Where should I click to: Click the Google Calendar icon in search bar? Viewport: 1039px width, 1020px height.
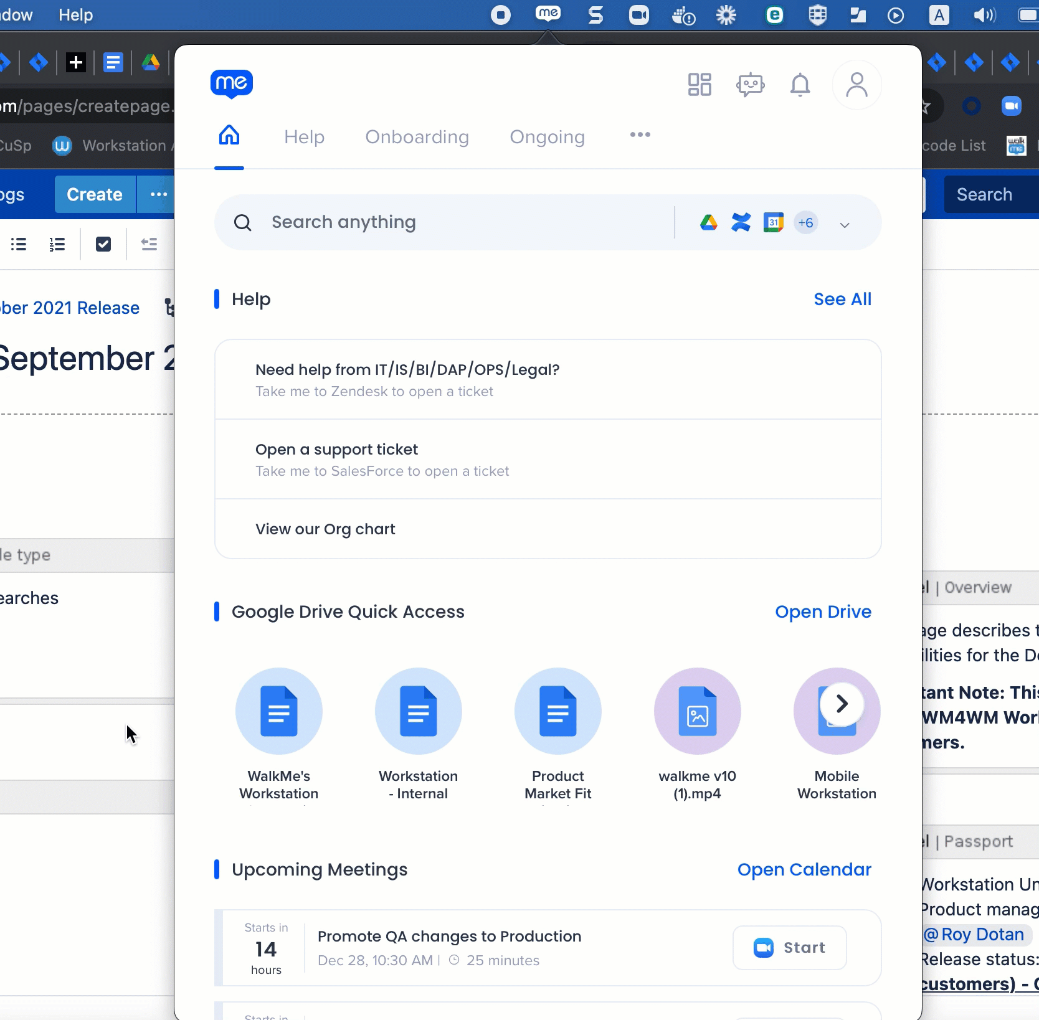coord(773,222)
